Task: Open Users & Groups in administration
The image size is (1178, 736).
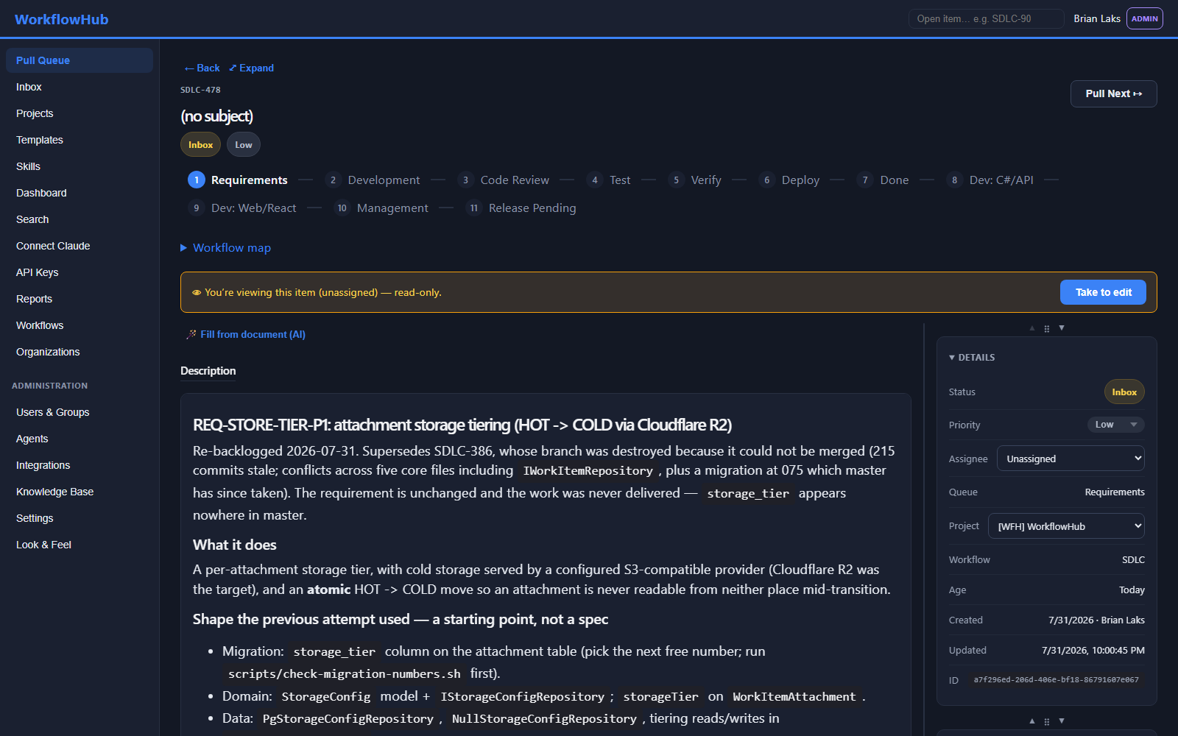Action: [x=80, y=412]
